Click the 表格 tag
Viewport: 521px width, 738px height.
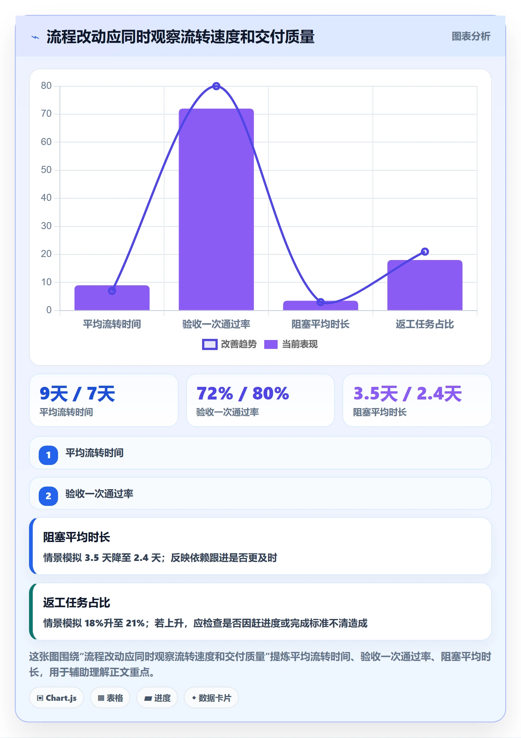[110, 698]
